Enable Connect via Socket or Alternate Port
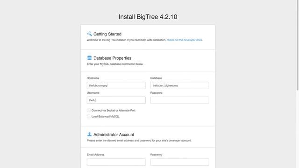Screen dimensions: 299x168 tap(88, 110)
